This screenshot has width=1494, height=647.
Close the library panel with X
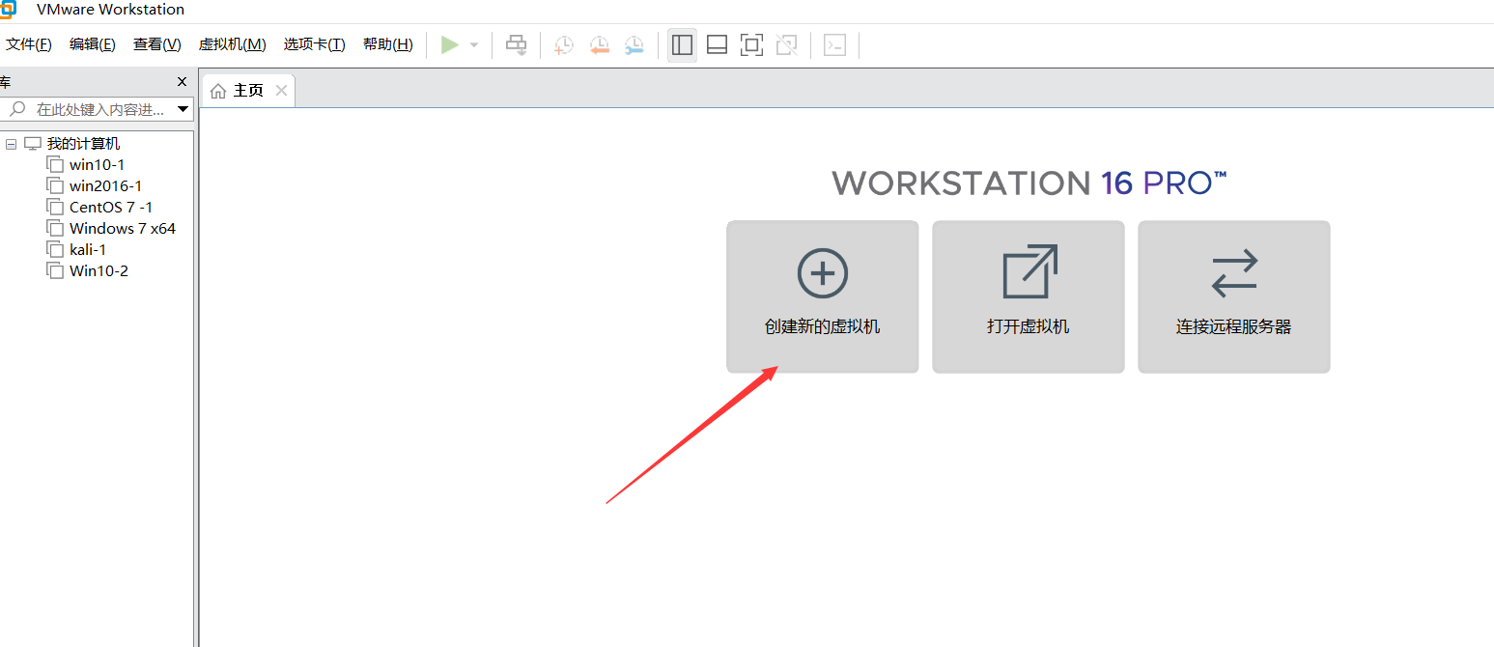[182, 82]
